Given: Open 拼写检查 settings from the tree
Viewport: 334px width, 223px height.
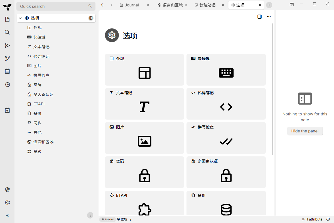Looking at the screenshot, I should tap(41, 75).
